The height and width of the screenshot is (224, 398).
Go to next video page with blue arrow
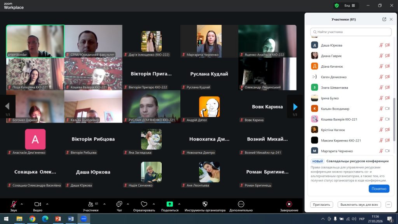coord(295,107)
